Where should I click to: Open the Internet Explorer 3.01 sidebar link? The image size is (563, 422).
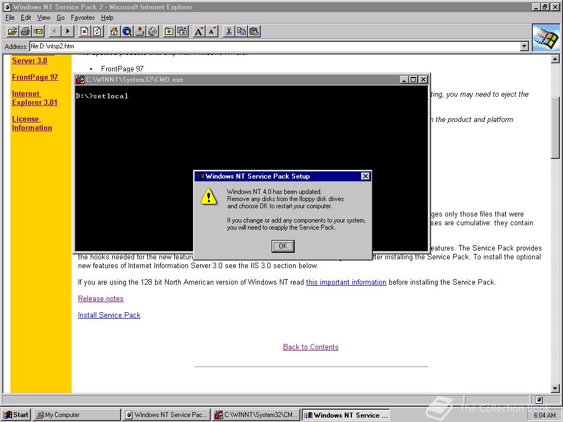click(x=35, y=98)
